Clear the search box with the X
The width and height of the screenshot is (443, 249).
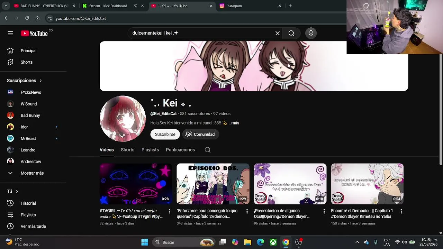click(x=278, y=33)
